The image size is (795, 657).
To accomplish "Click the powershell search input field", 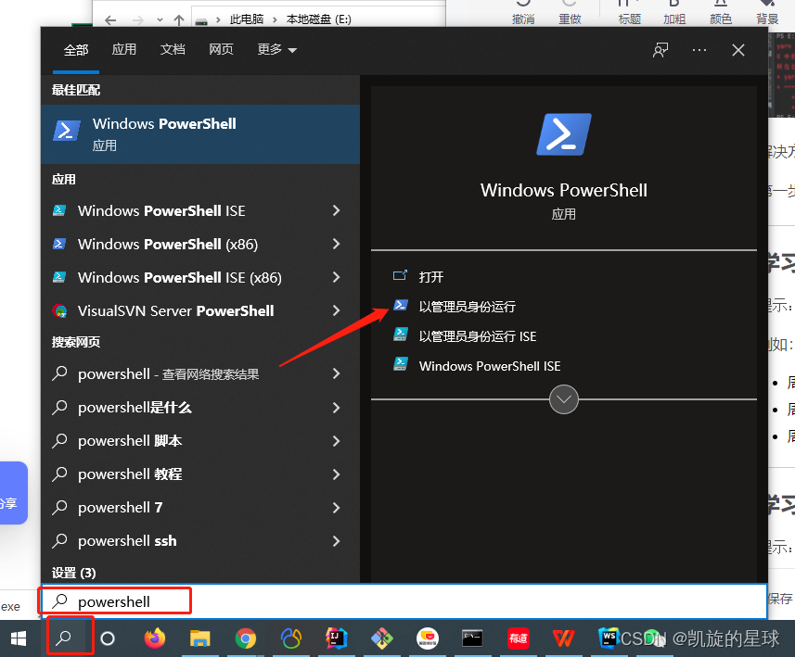I will (x=404, y=601).
